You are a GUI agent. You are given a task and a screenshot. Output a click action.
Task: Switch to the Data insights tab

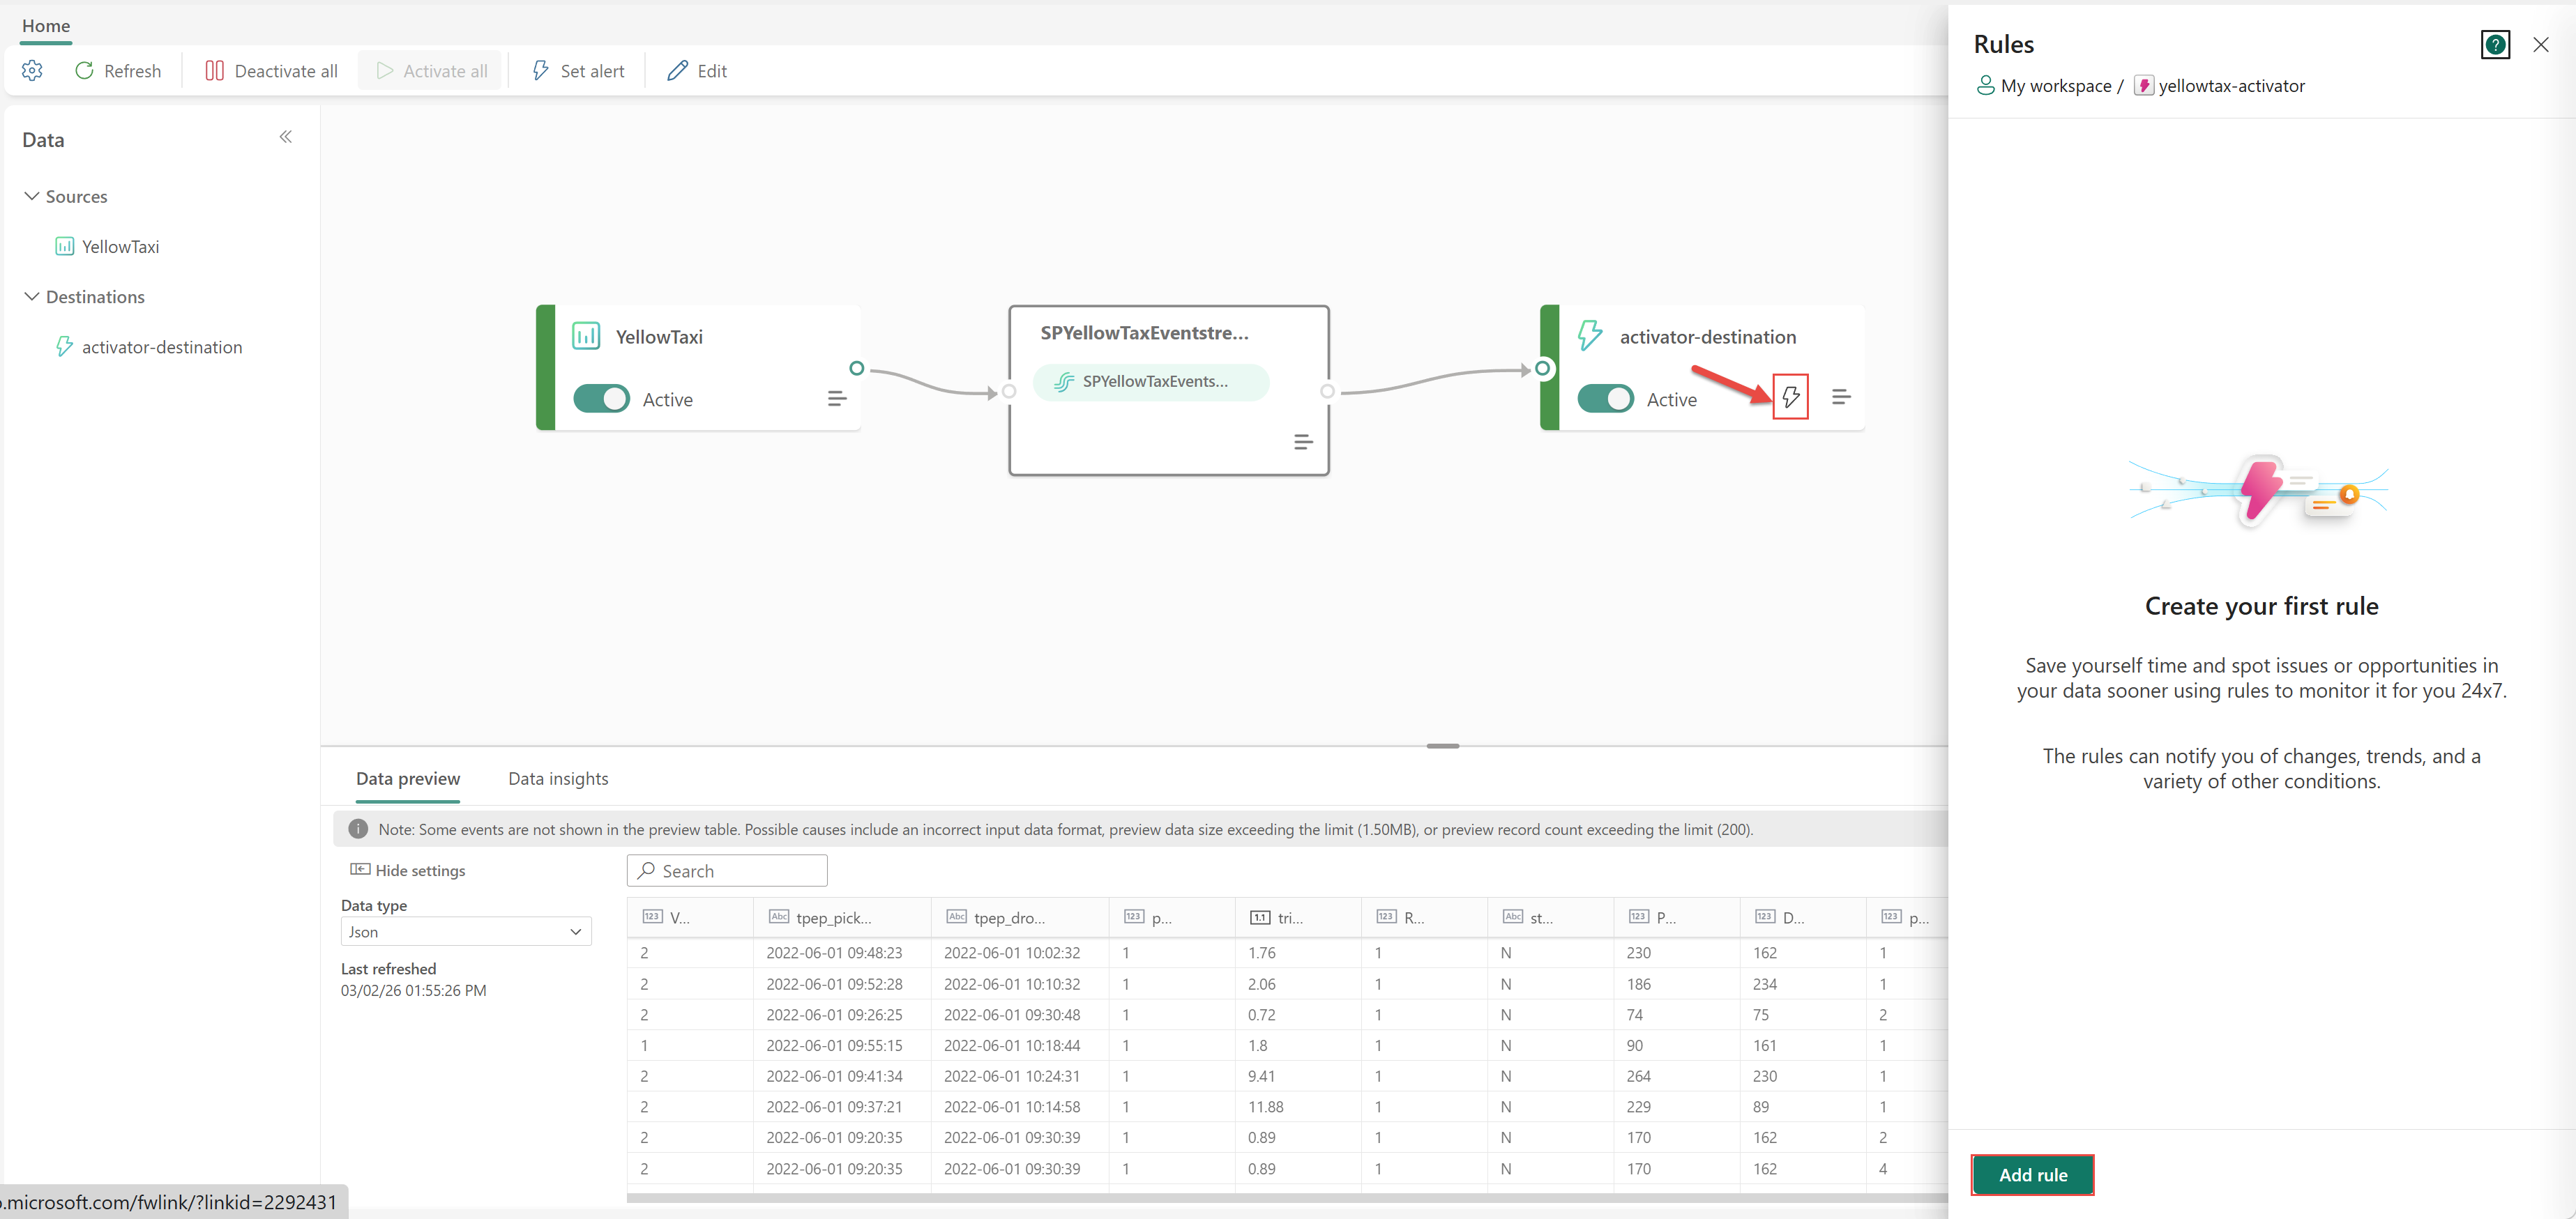pos(558,779)
